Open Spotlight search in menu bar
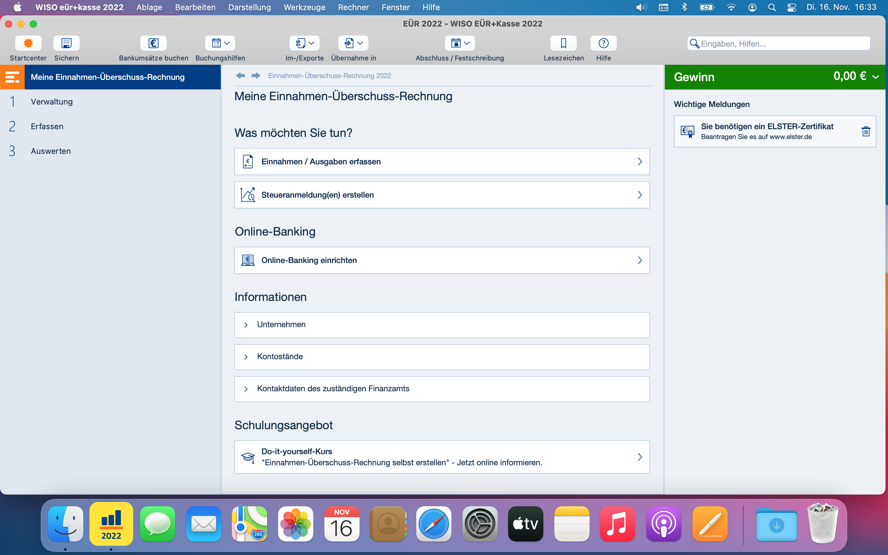This screenshot has width=888, height=555. point(772,7)
